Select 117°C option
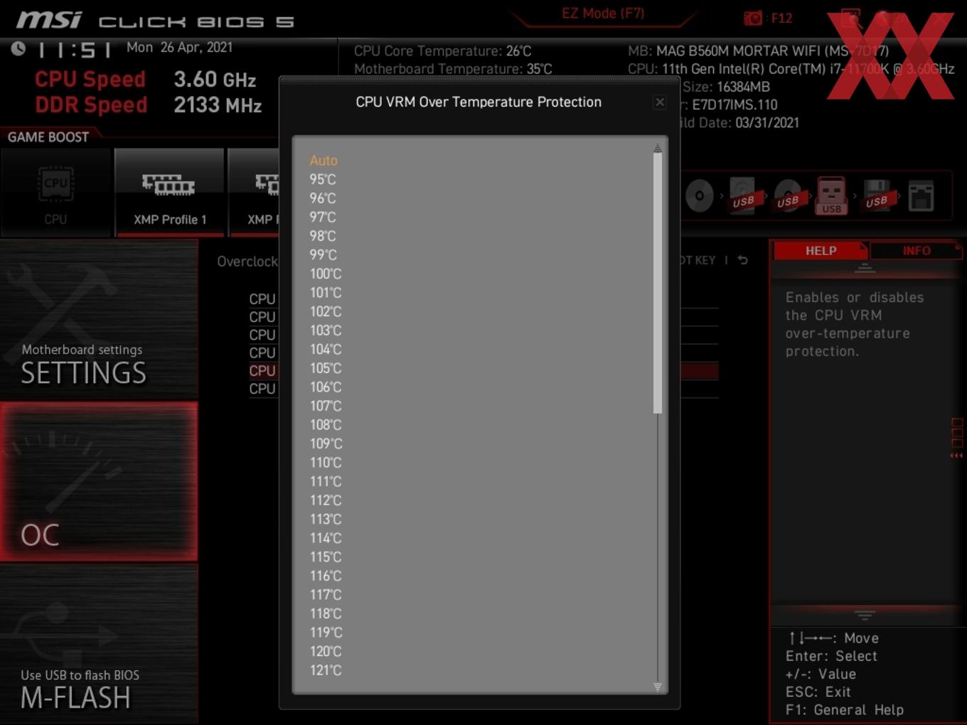This screenshot has width=967, height=725. [326, 594]
